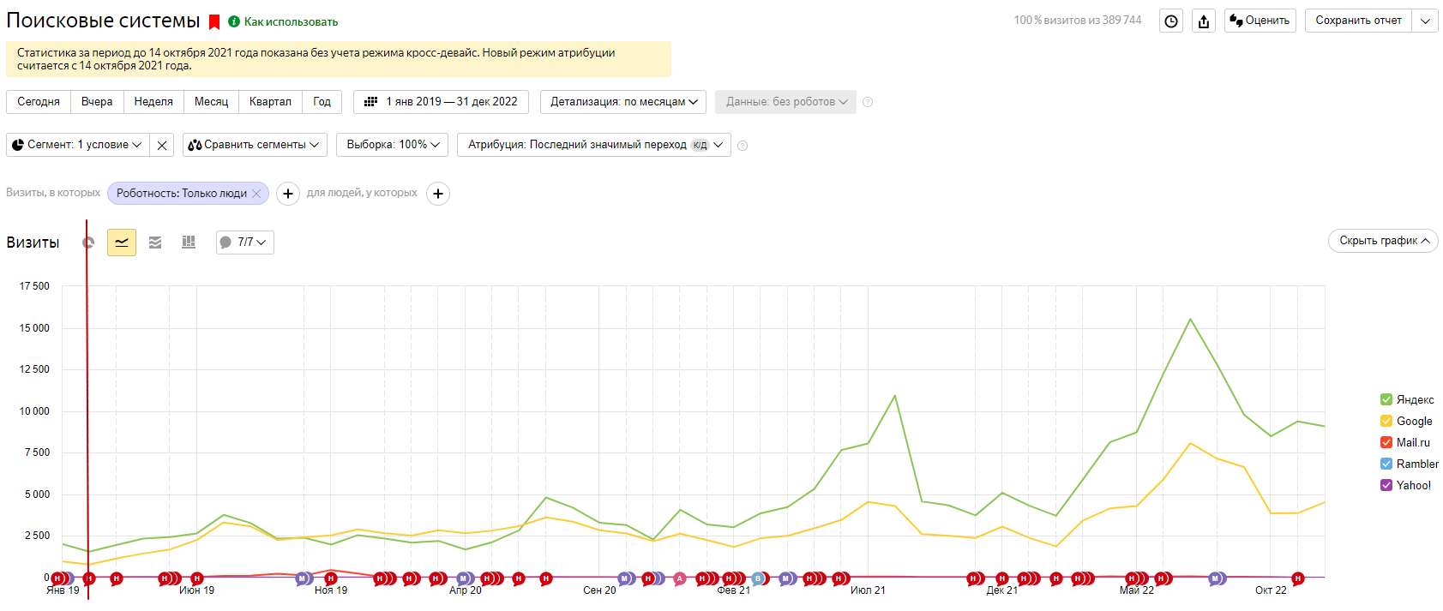Select the 'Месяц' period tab
The height and width of the screenshot is (611, 1443).
click(x=211, y=102)
